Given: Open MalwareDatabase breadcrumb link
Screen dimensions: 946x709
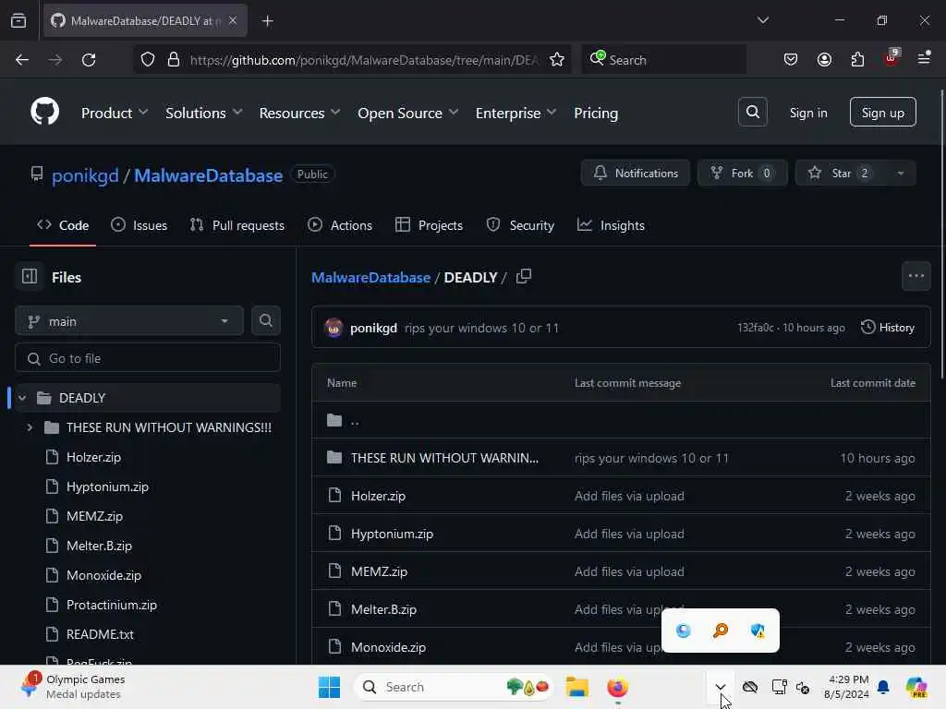Looking at the screenshot, I should (x=370, y=277).
